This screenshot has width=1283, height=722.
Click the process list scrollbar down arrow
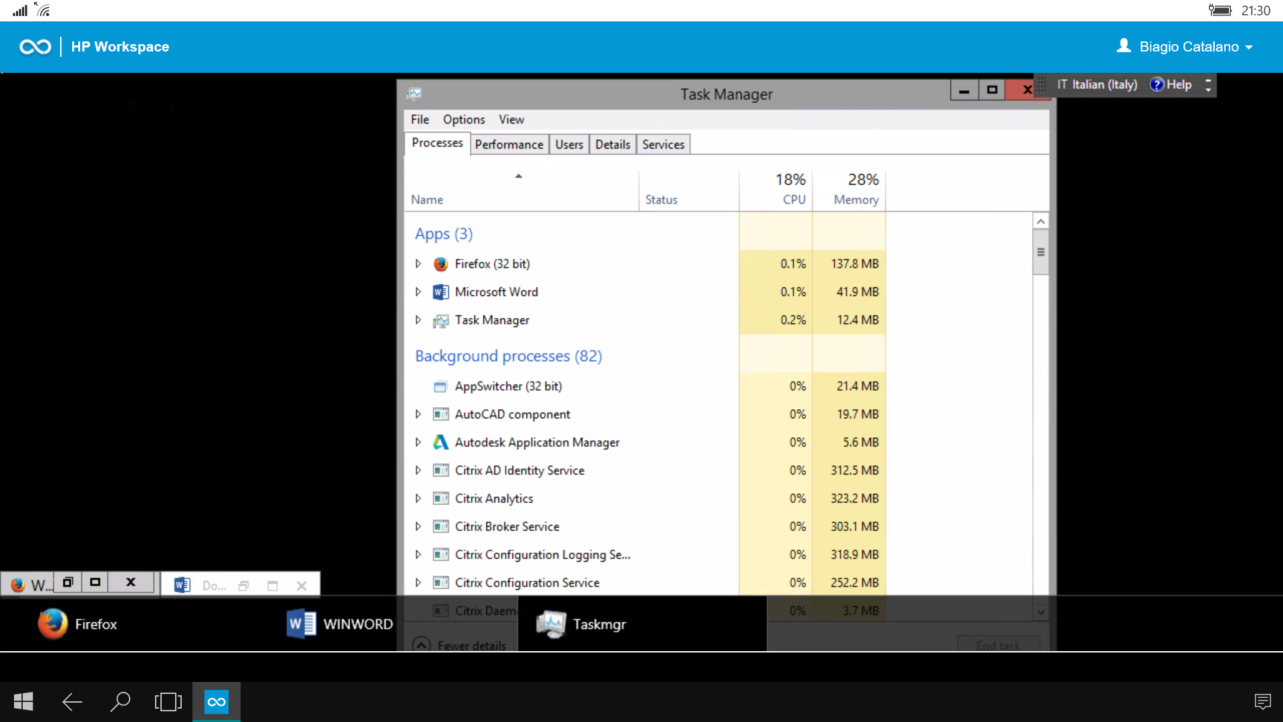click(x=1040, y=612)
